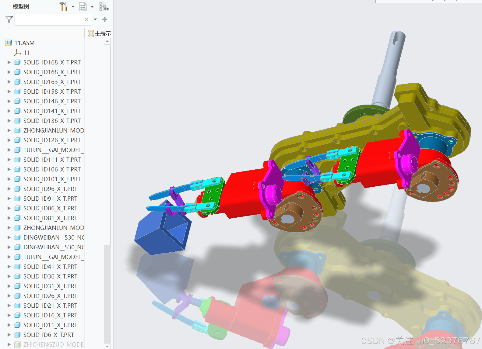Click the part icon of SOLID_ID158_X_T.PRT
Viewport: 482px width, 349px height.
click(x=18, y=92)
